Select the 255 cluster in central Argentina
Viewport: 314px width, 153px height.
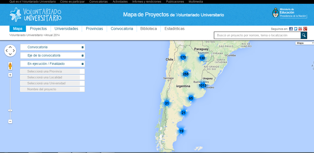(x=186, y=74)
